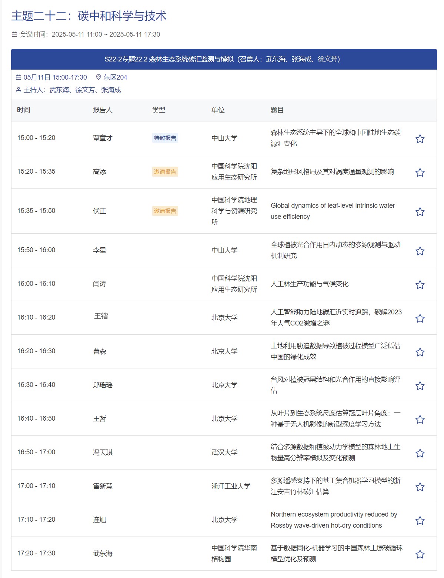Click speaker name 郑瑶瑶
Image resolution: width=444 pixels, height=578 pixels.
(x=103, y=385)
